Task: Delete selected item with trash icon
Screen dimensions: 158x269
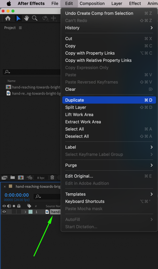Action: click(x=52, y=178)
